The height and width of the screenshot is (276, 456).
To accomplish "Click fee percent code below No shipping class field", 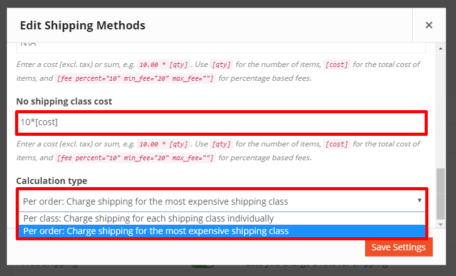I will (135, 158).
